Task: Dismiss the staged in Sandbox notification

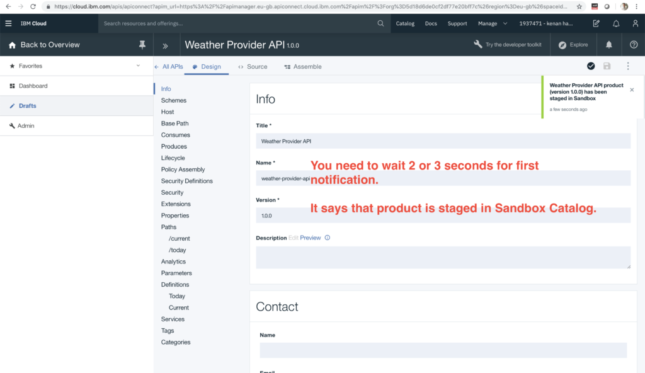Action: [632, 89]
